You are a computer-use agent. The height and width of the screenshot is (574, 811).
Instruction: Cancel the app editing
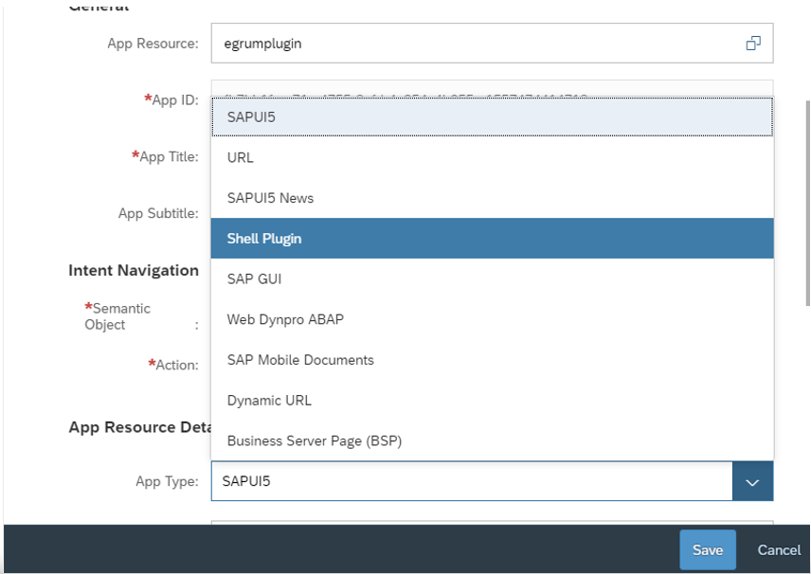[x=779, y=549]
